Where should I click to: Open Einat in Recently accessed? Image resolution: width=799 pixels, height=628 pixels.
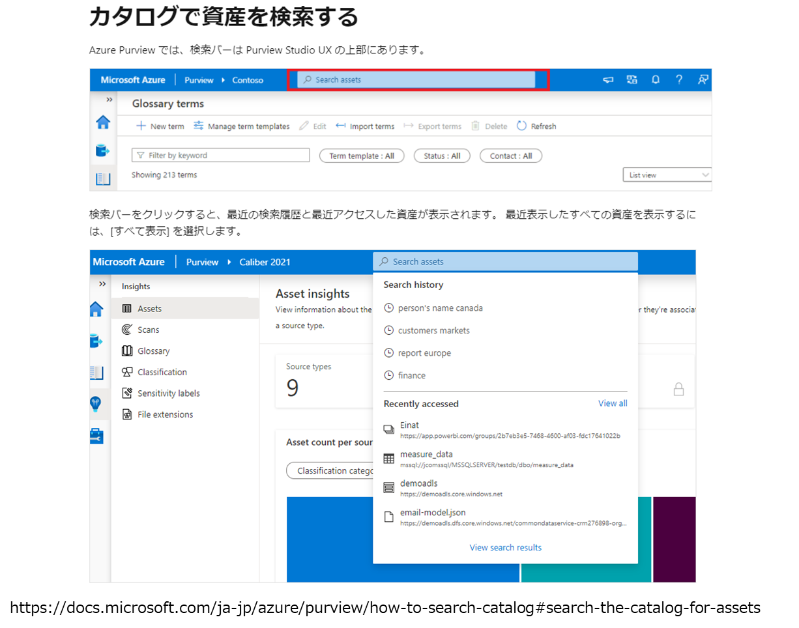[505, 430]
